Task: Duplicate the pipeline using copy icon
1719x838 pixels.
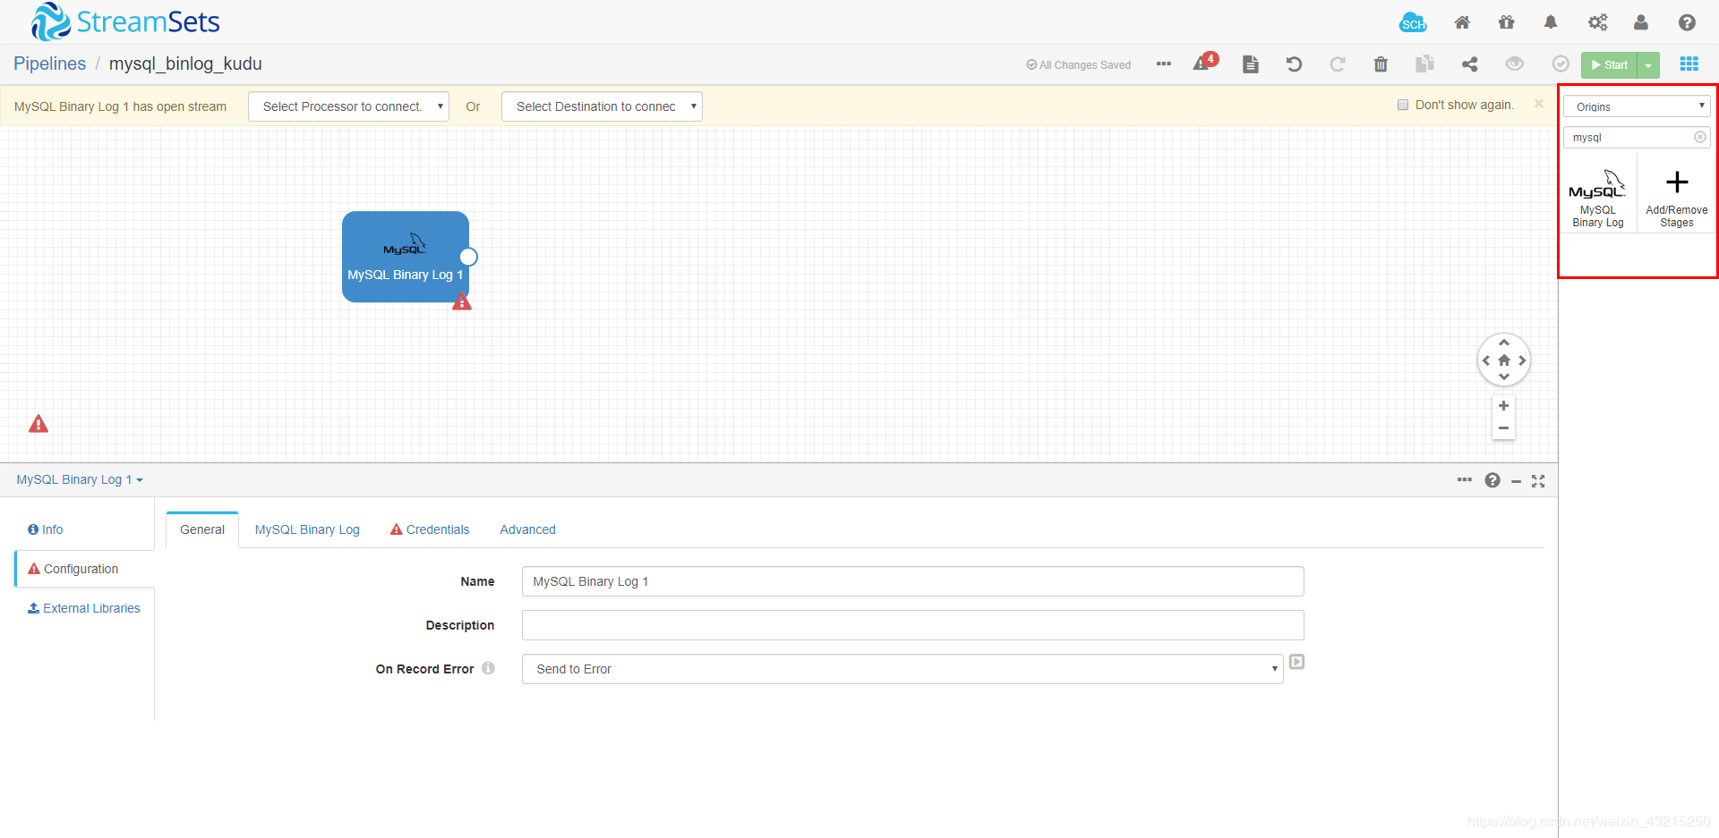Action: (1425, 64)
